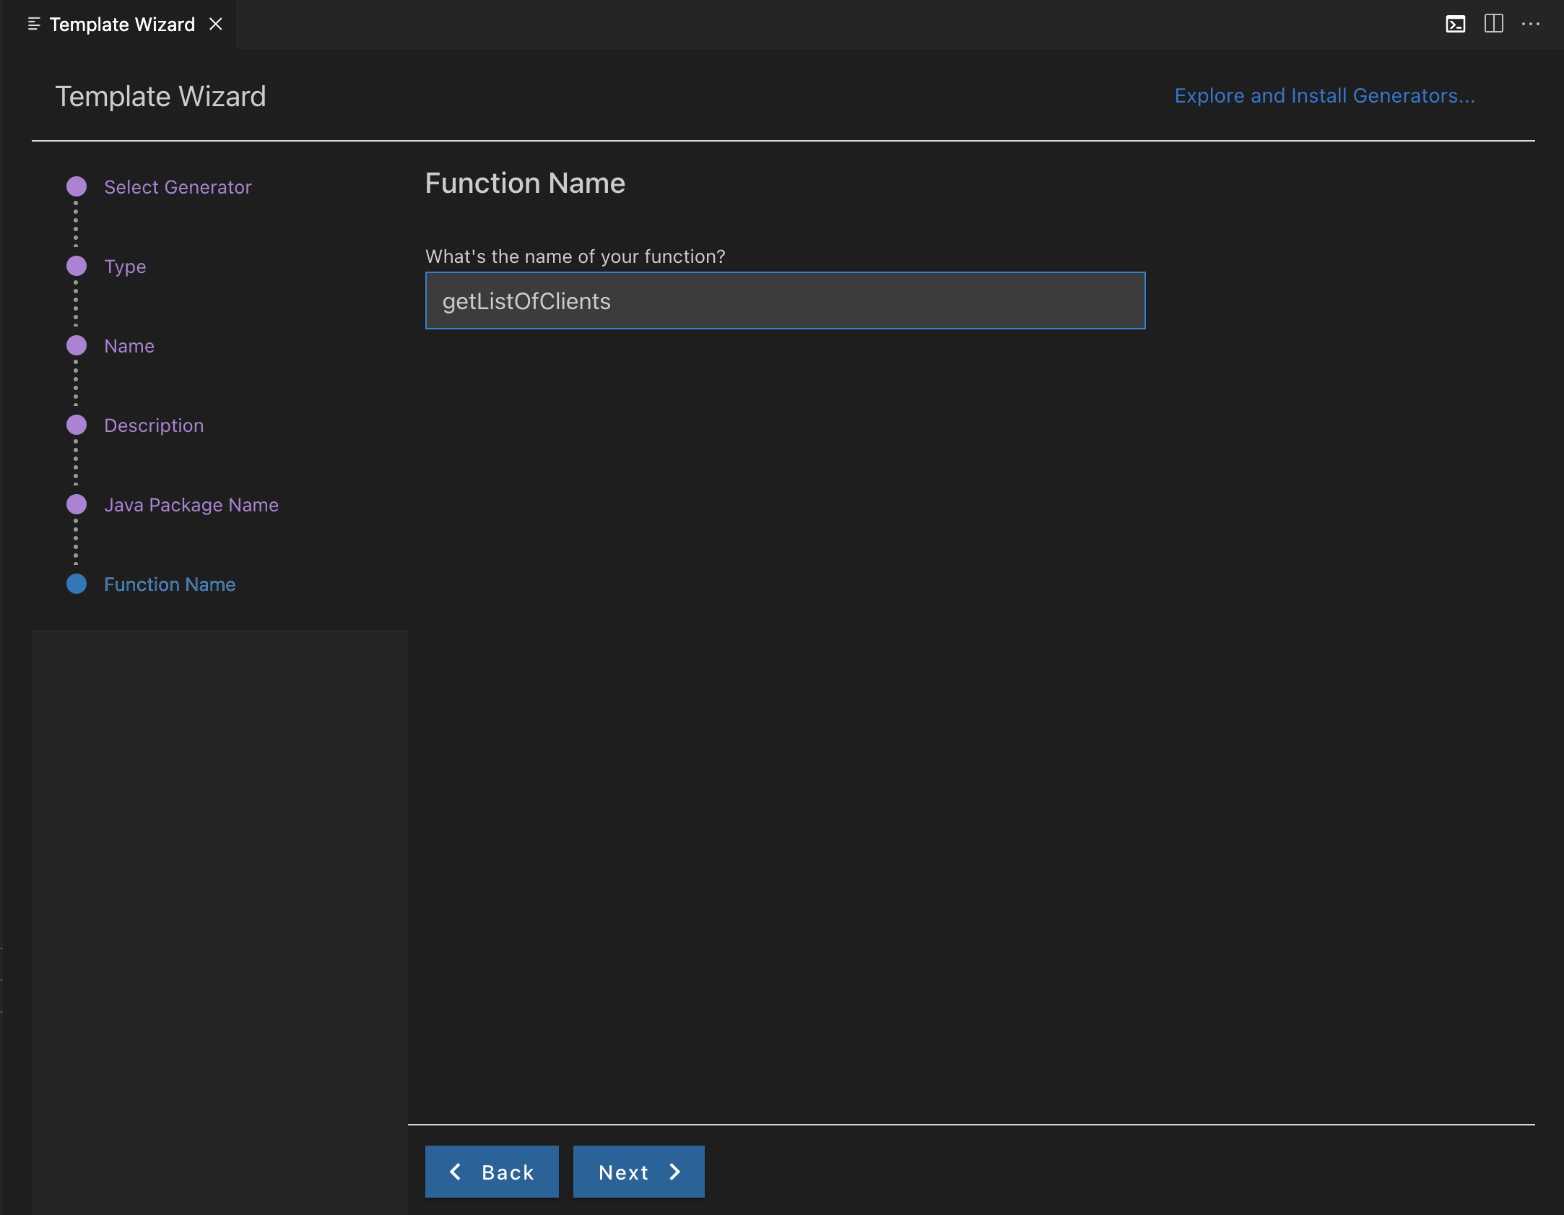1564x1215 pixels.
Task: Click the Template Wizard tab icon
Action: [33, 24]
